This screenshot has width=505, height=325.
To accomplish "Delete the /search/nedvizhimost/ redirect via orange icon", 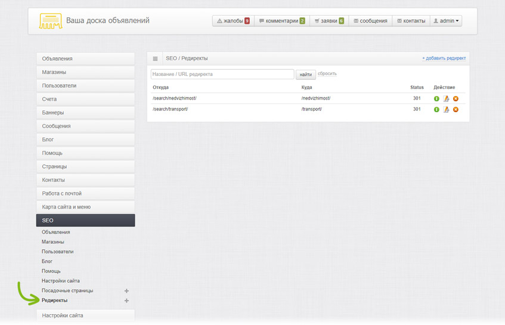I will 456,98.
